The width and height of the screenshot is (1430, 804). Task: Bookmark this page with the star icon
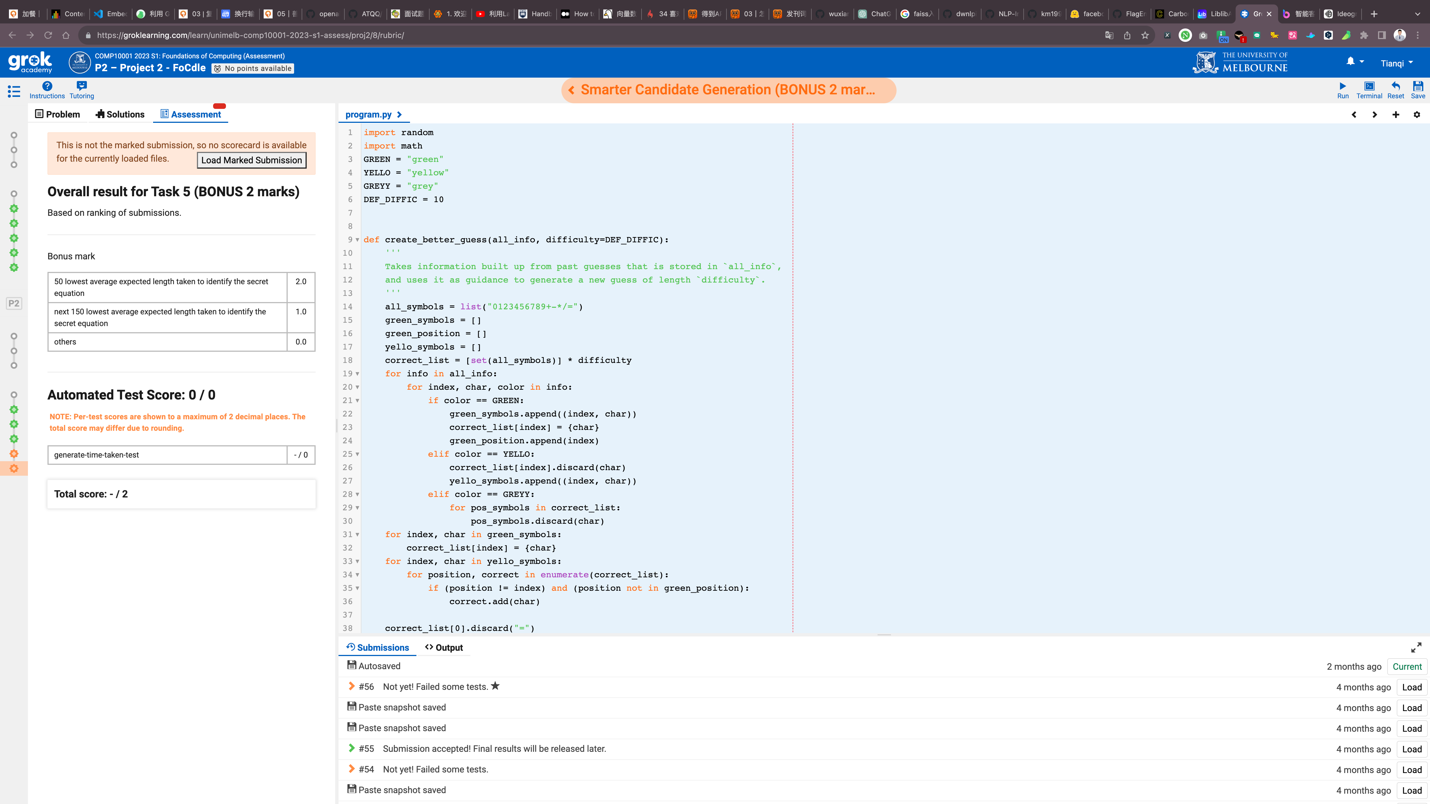click(1145, 35)
